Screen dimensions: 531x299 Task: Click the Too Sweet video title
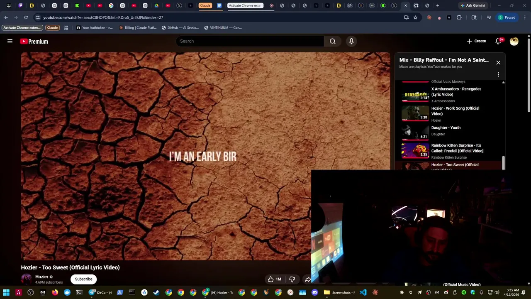tap(71, 267)
